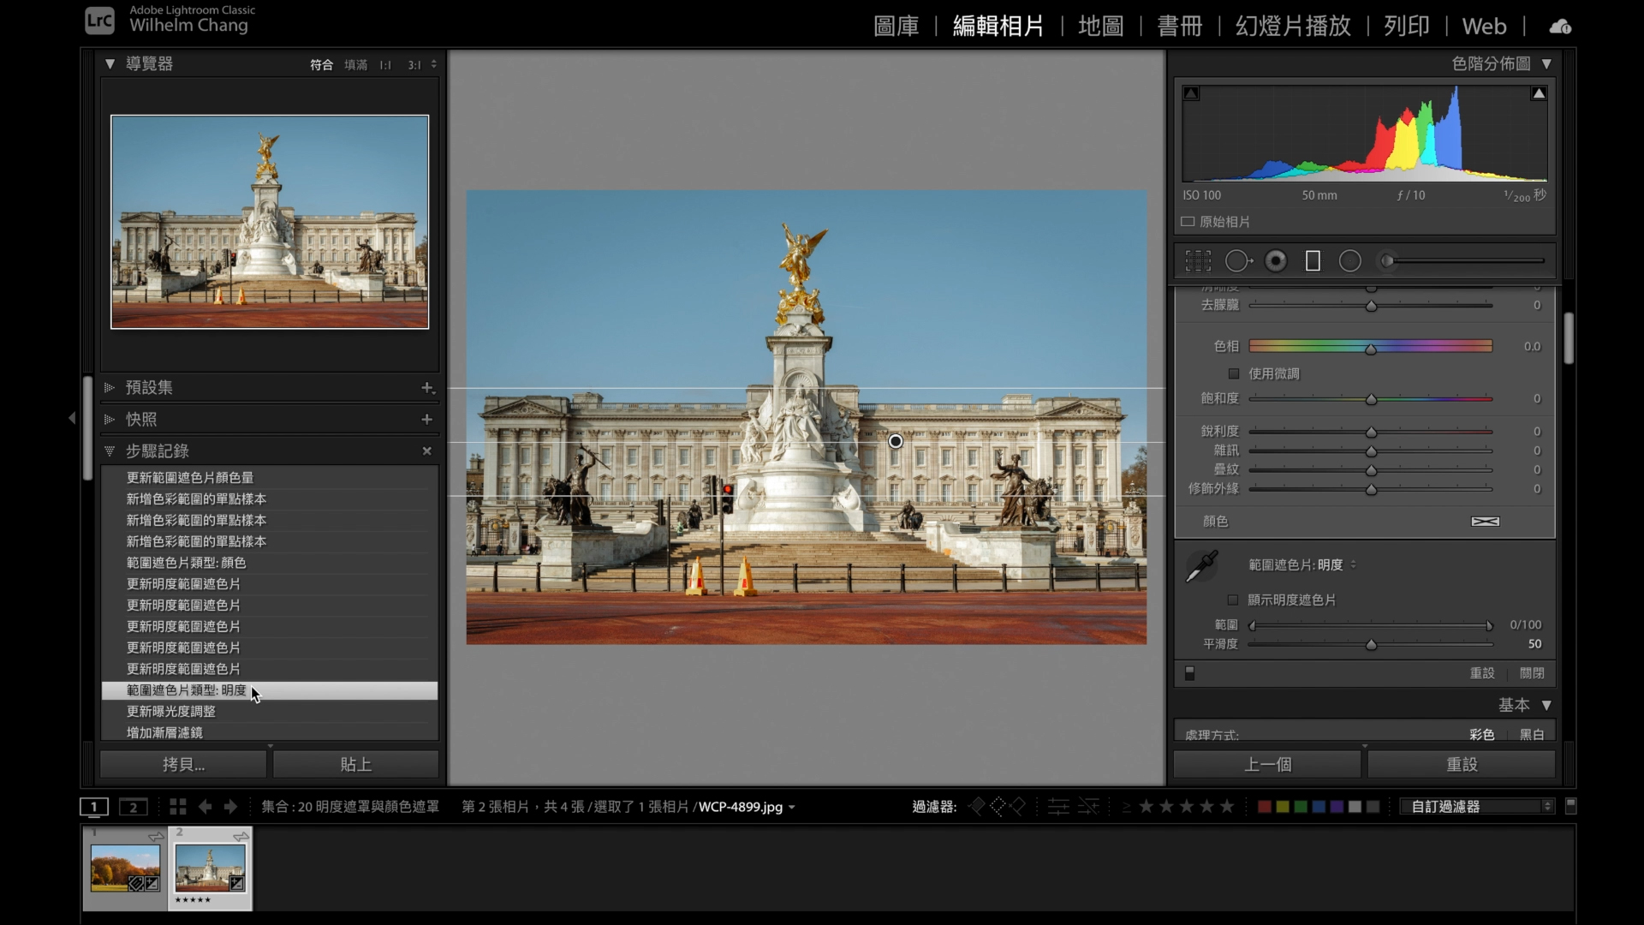
Task: Collapse the 導覽器 panel
Action: point(110,63)
